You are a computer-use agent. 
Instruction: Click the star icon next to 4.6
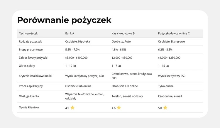coord(119,108)
